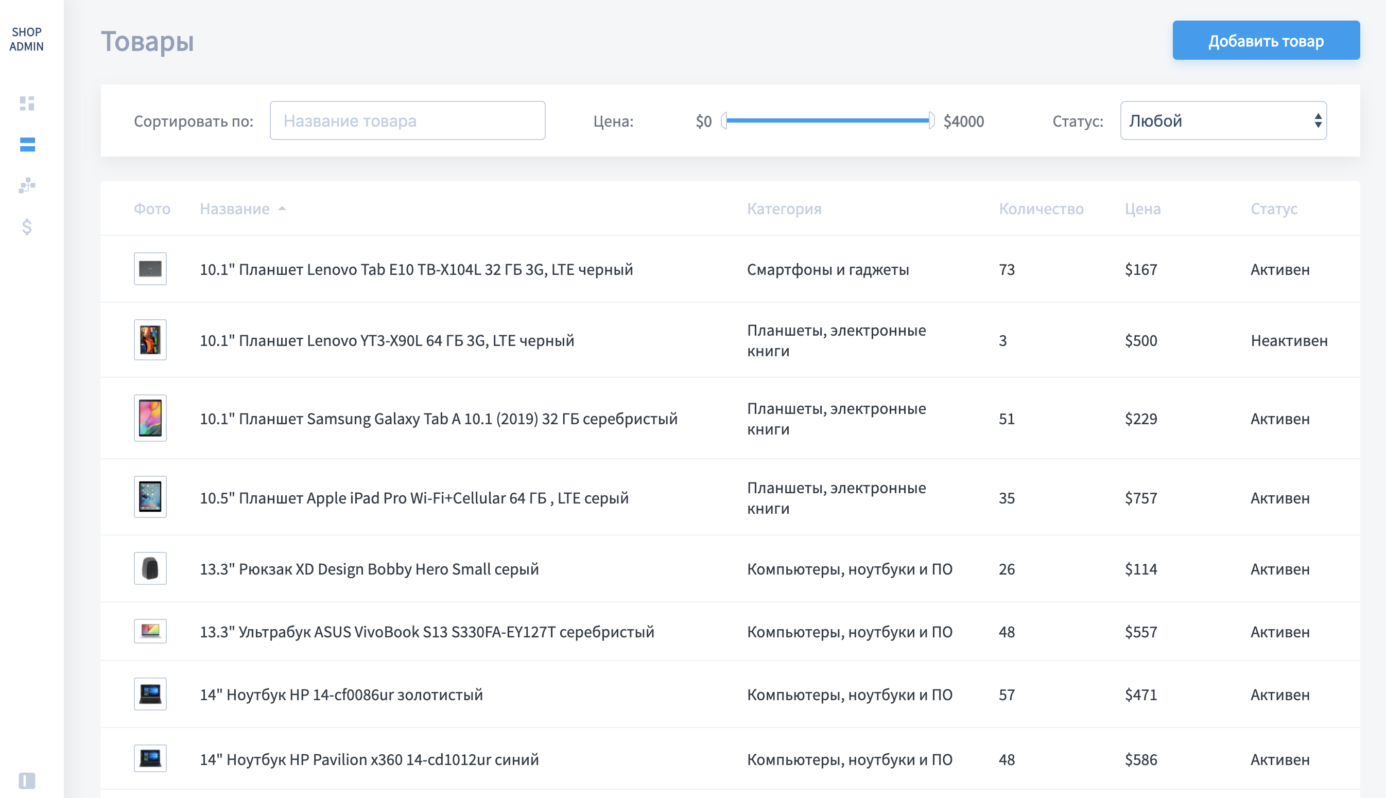Open the products list icon in sidebar

pyautogui.click(x=27, y=144)
